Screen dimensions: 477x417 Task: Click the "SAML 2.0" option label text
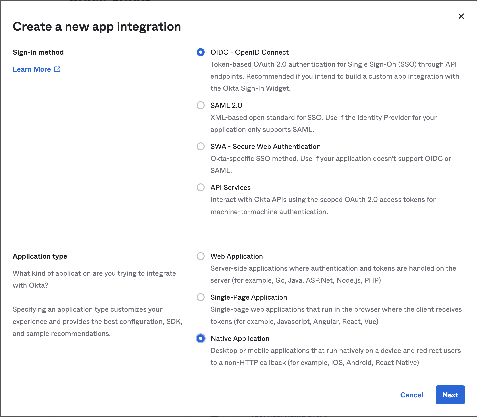coord(226,105)
